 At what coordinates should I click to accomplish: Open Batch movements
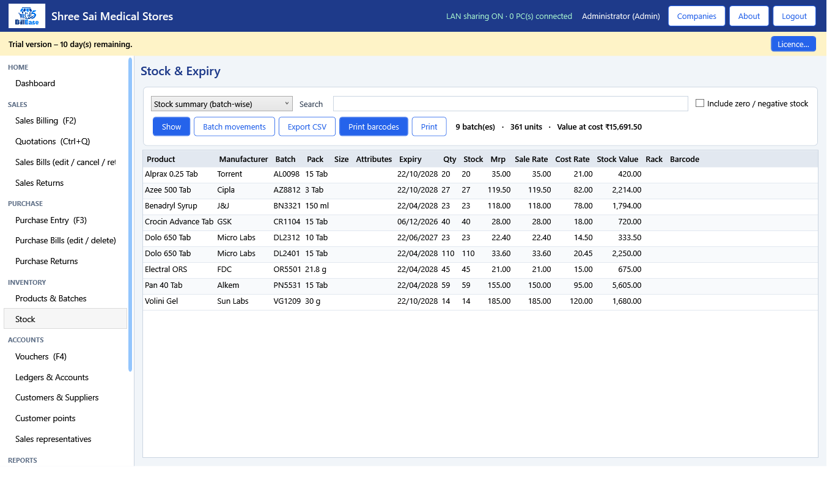[235, 127]
